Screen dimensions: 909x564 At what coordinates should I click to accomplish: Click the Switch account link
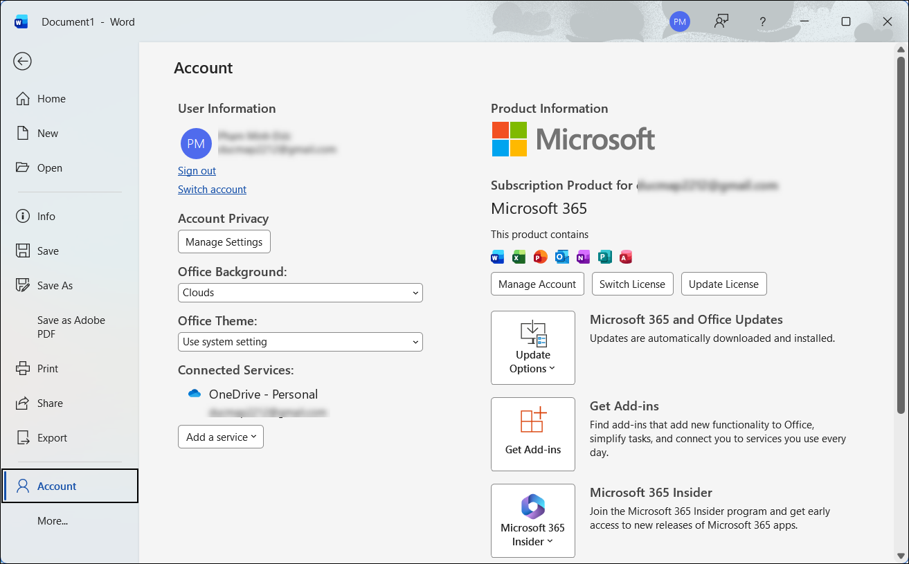coord(212,190)
